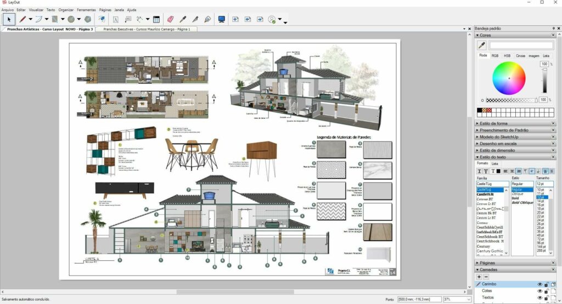The width and height of the screenshot is (562, 304).
Task: Toggle visibility eye of Carimbo layer
Action: point(540,284)
